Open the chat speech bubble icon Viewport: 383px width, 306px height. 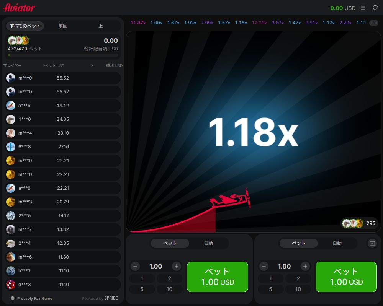click(x=375, y=8)
